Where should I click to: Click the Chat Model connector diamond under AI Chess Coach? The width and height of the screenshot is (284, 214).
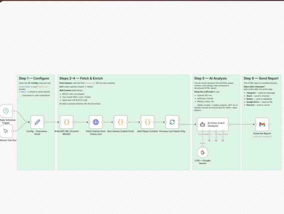pos(203,131)
